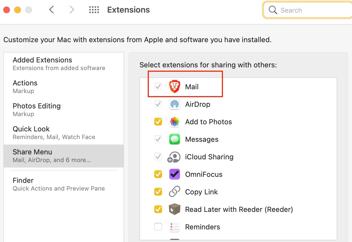352x242 pixels.
Task: Click the Add to Photos label
Action: (209, 122)
